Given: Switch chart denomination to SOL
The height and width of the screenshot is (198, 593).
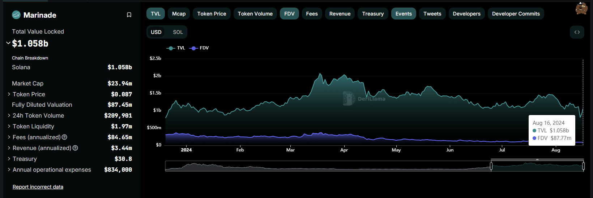Looking at the screenshot, I should click(178, 32).
